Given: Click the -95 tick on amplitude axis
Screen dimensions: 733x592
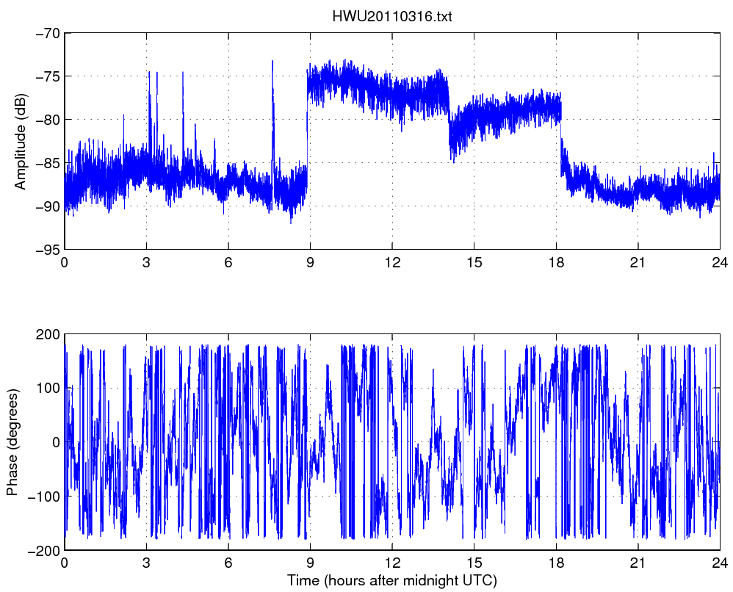Looking at the screenshot, I should pyautogui.click(x=47, y=250).
